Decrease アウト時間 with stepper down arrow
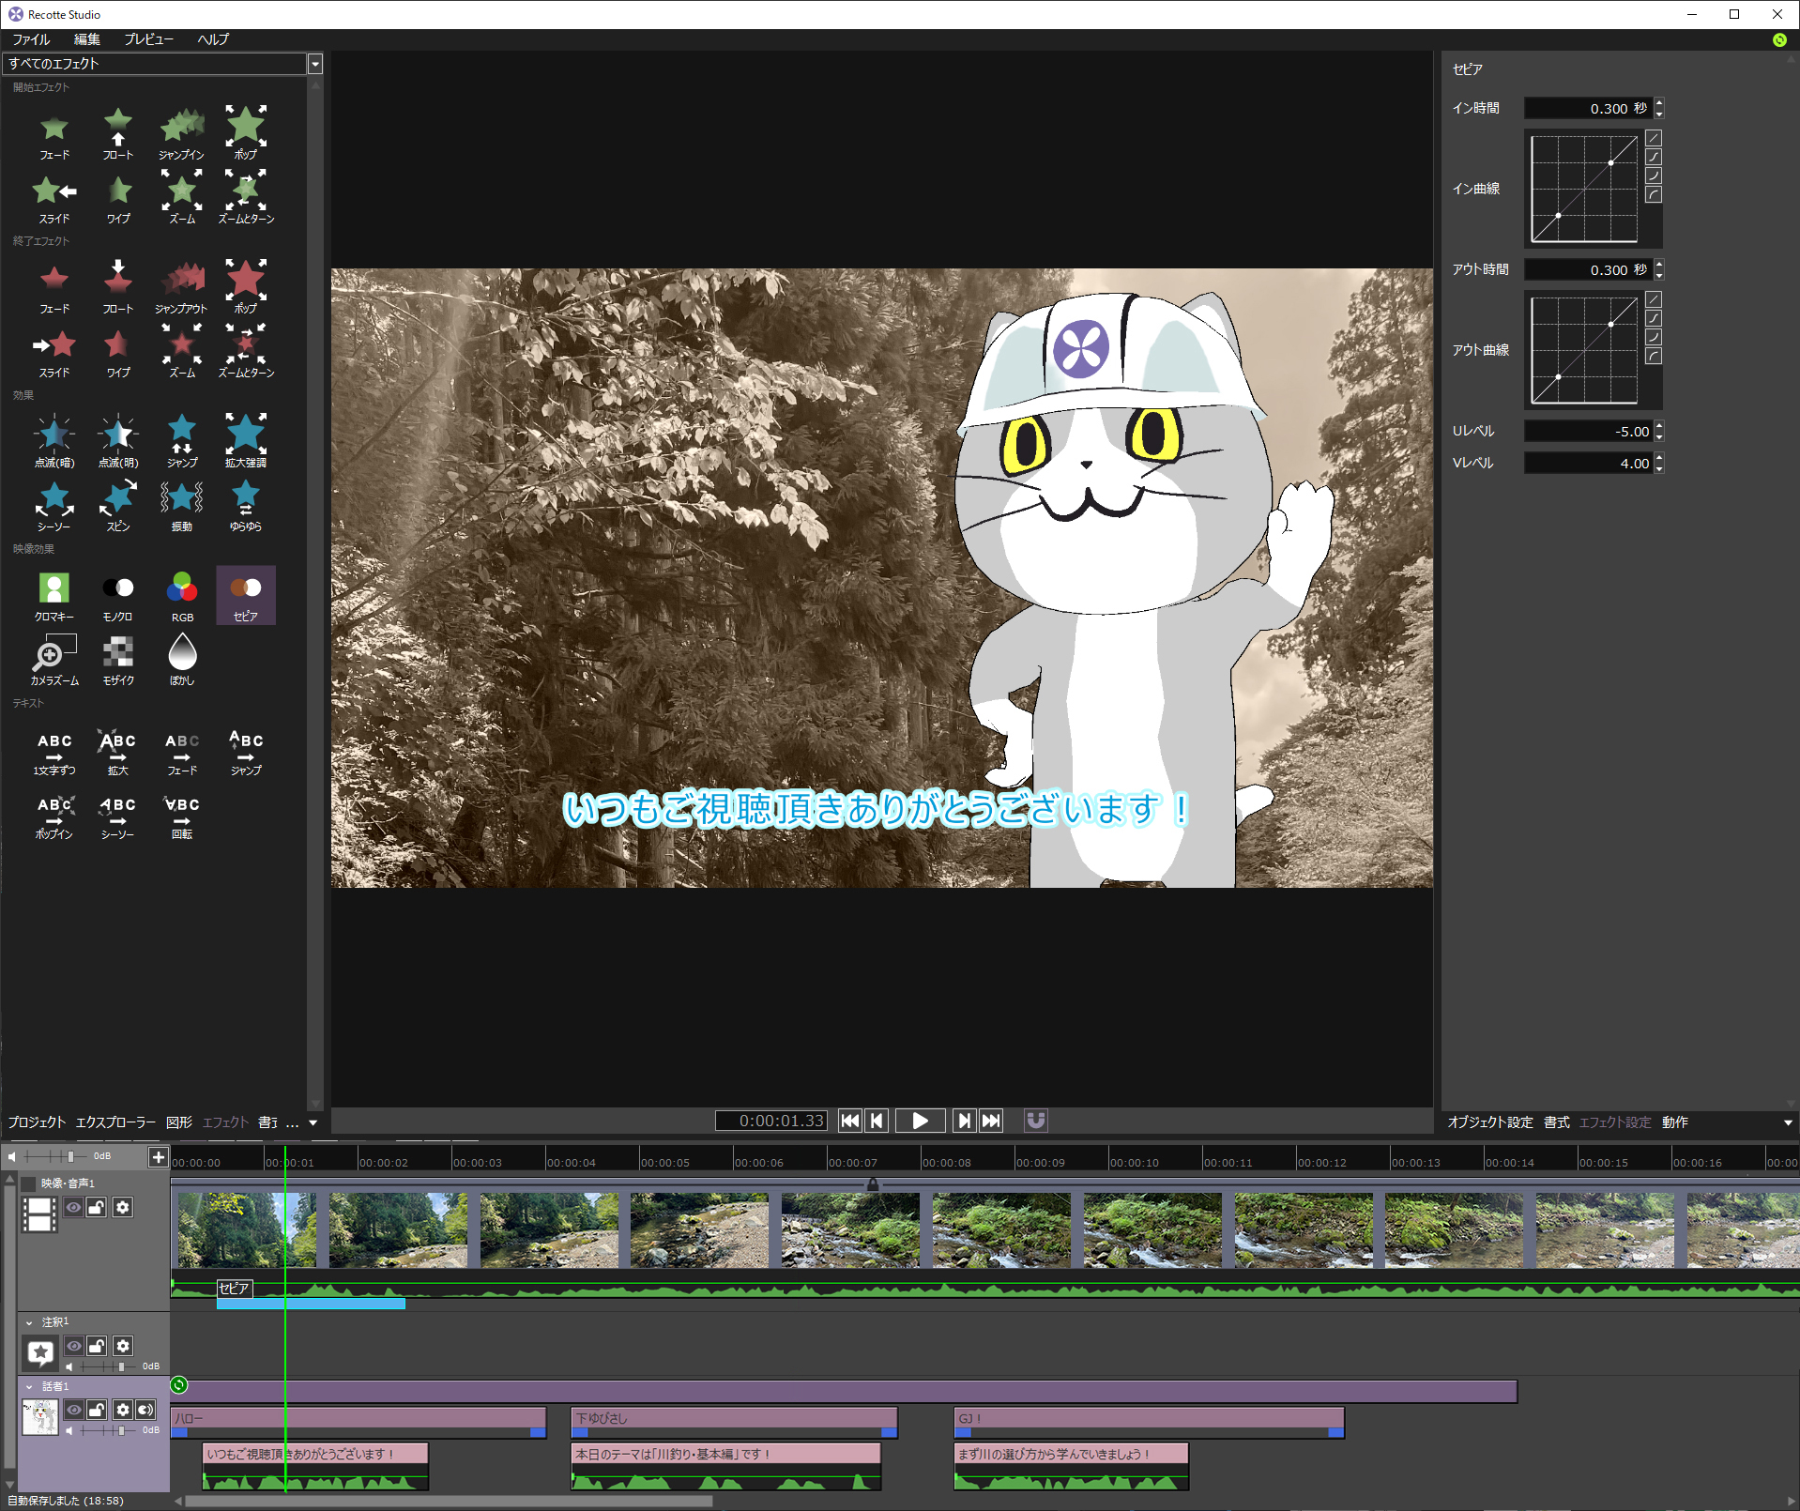Screen dimensions: 1800x1511 [1659, 275]
